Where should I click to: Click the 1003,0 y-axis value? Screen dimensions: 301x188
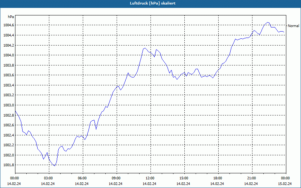pos(8,105)
